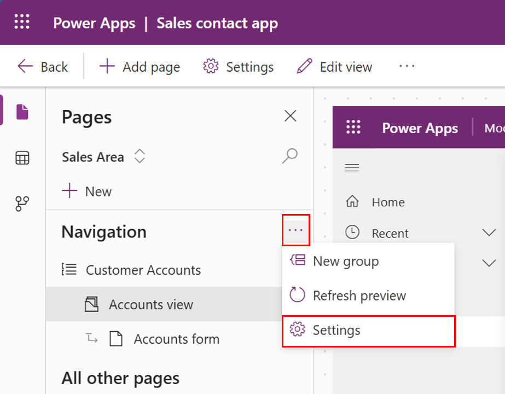
Task: Open the Navigation section's more options ellipsis
Action: (295, 230)
